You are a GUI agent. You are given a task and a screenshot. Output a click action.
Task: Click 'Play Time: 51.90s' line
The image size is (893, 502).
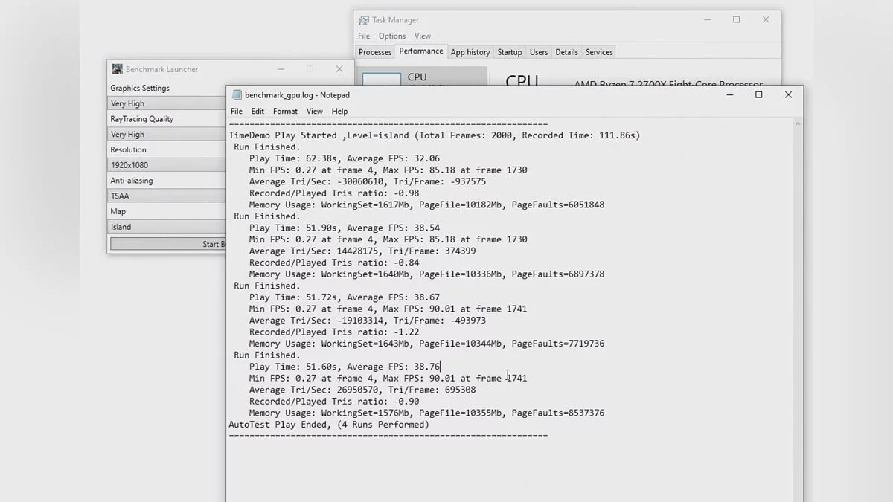[x=345, y=228]
